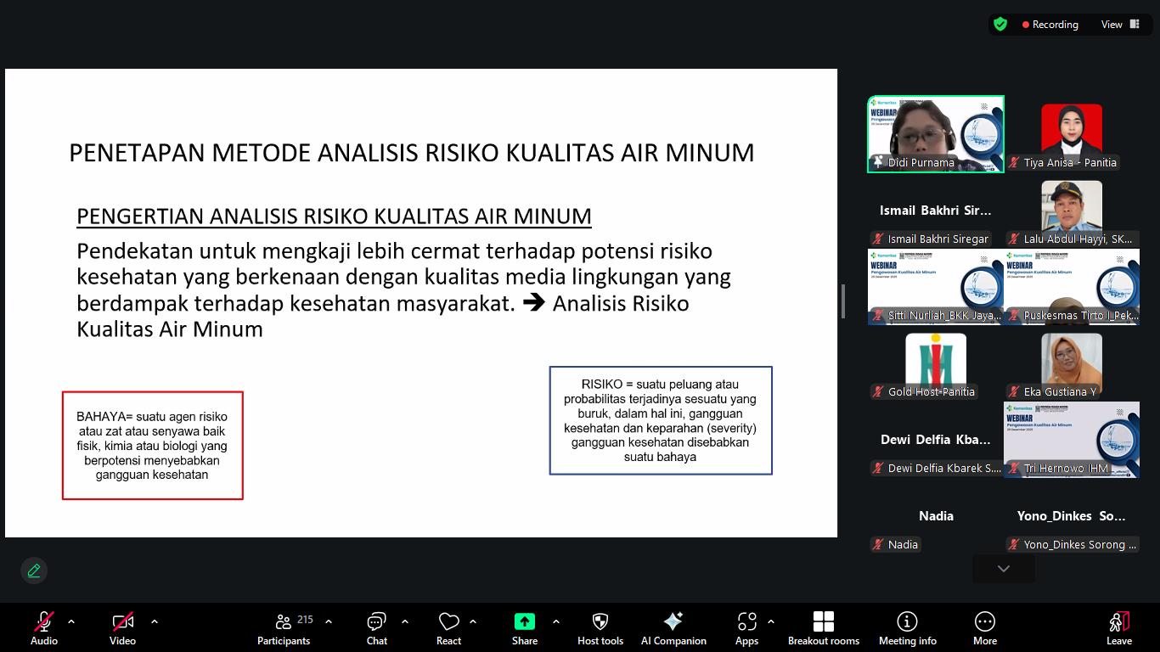The height and width of the screenshot is (652, 1160).
Task: Show next page of participant thumbnails
Action: 1004,569
